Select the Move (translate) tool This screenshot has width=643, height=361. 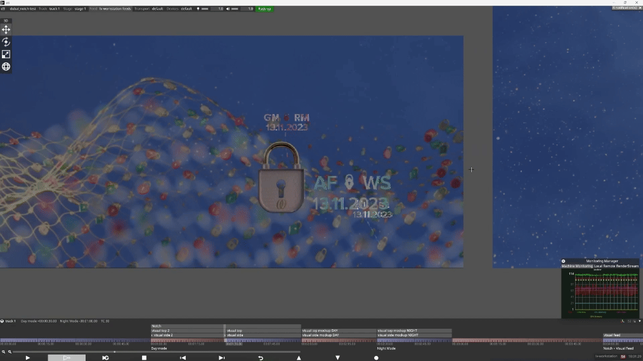point(6,30)
